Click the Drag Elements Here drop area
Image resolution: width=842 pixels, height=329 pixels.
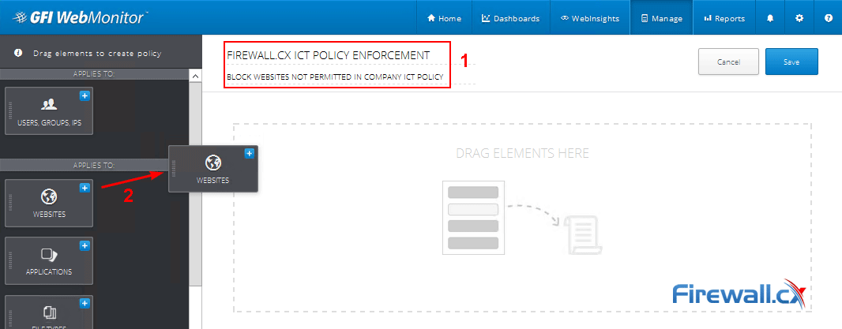[522, 218]
